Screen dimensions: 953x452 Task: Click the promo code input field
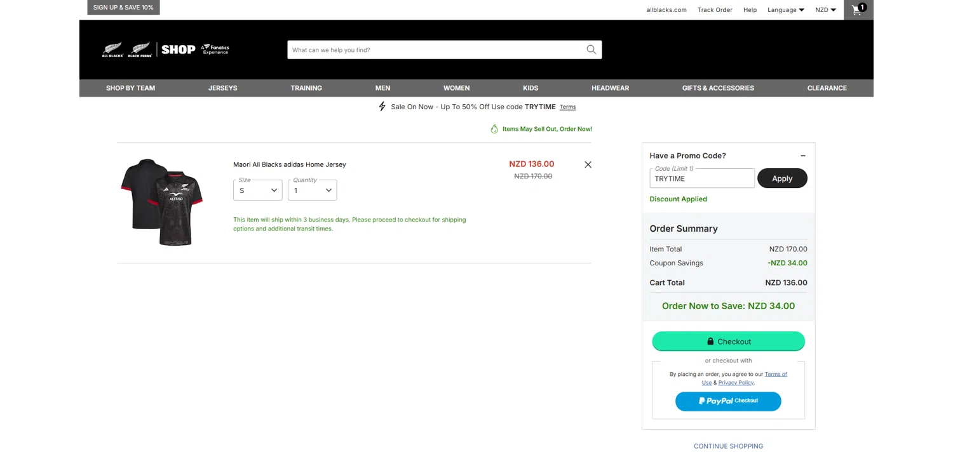[702, 178]
